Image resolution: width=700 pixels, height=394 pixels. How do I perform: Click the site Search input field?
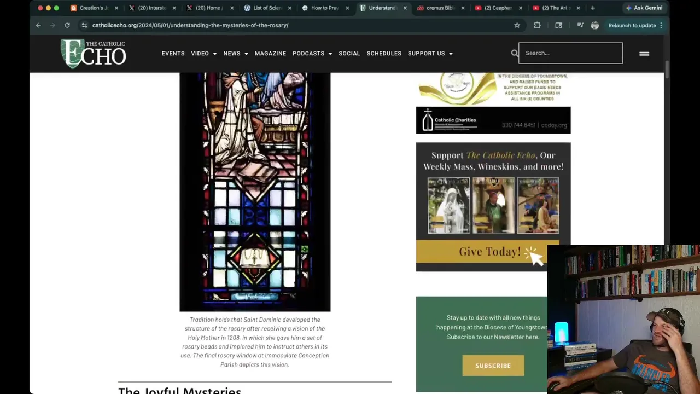coord(570,53)
